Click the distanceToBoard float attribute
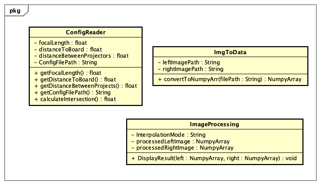 point(68,49)
